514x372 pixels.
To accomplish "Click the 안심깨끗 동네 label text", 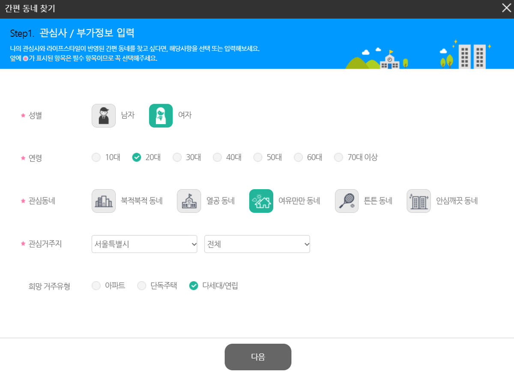I will [457, 201].
